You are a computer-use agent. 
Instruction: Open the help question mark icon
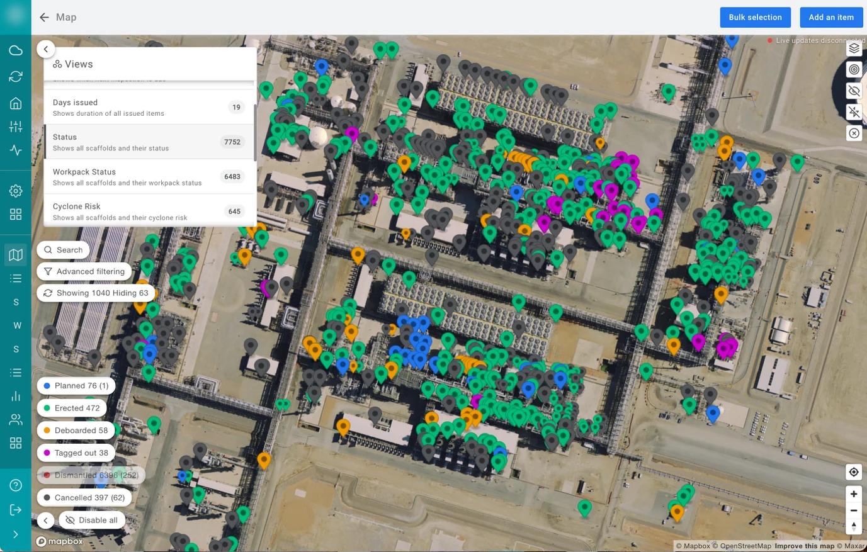pyautogui.click(x=16, y=485)
